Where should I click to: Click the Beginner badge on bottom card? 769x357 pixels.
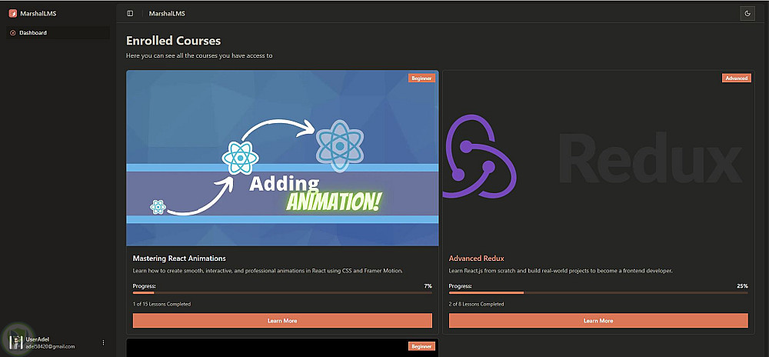click(x=421, y=346)
